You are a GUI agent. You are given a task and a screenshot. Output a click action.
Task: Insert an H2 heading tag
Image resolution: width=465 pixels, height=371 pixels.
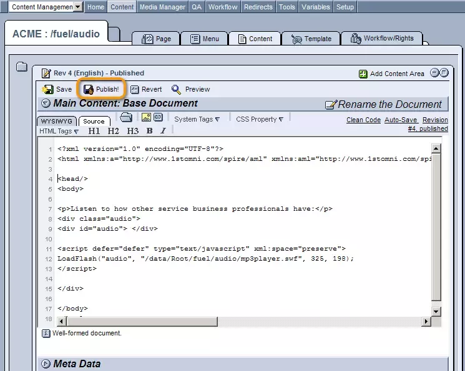[113, 131]
